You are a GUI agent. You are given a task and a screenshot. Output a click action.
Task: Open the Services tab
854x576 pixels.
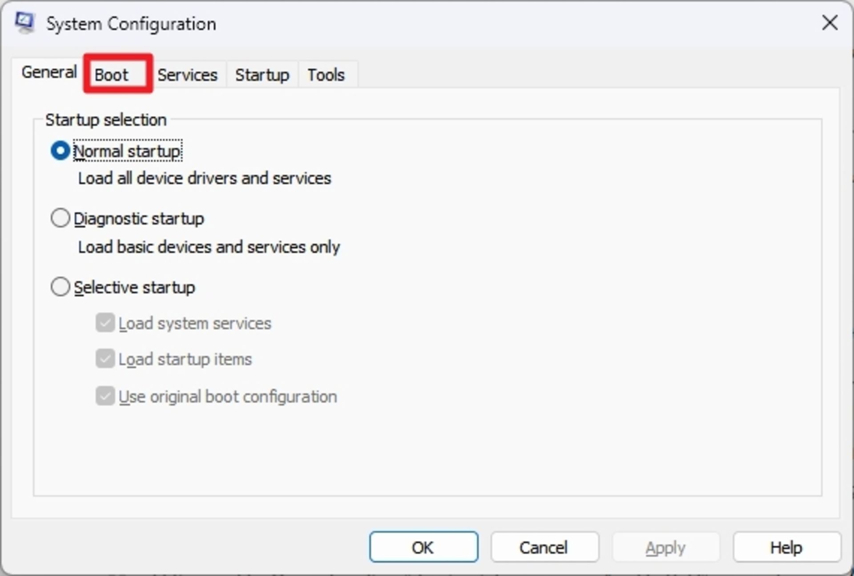188,74
